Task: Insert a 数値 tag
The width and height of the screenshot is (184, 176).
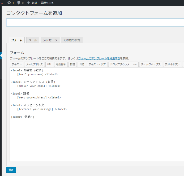Action: point(72,64)
